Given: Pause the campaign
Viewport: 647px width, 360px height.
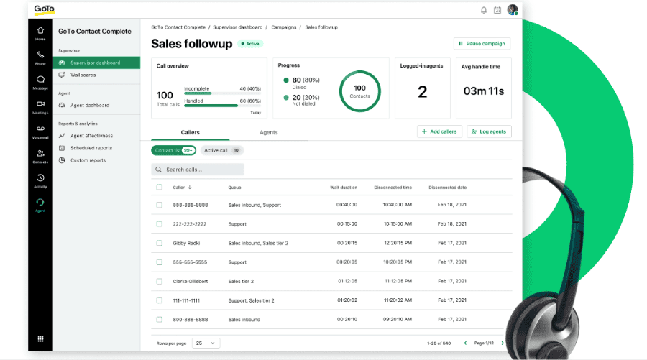Looking at the screenshot, I should pyautogui.click(x=482, y=43).
